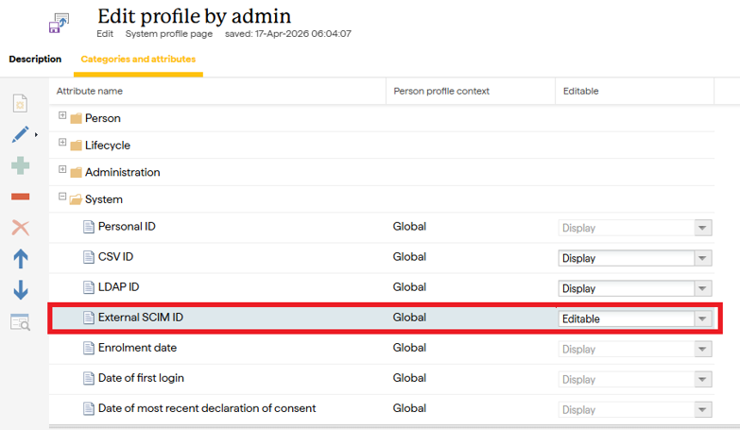Image resolution: width=740 pixels, height=430 pixels.
Task: Collapse the System category node
Action: pyautogui.click(x=62, y=197)
